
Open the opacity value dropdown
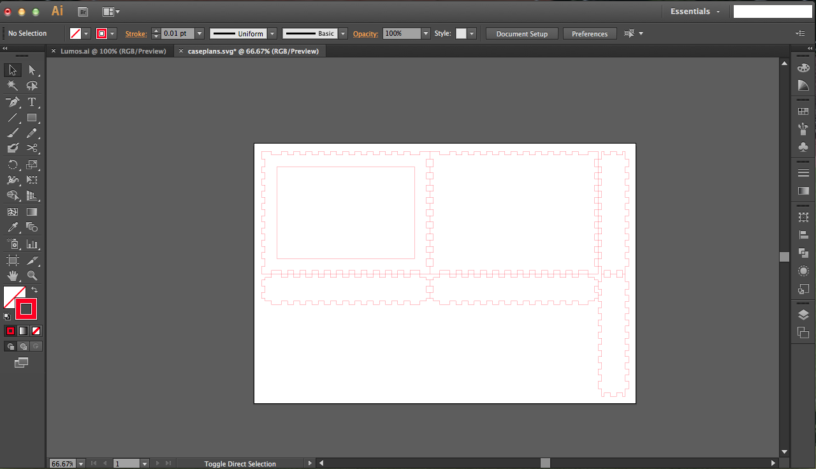point(426,33)
